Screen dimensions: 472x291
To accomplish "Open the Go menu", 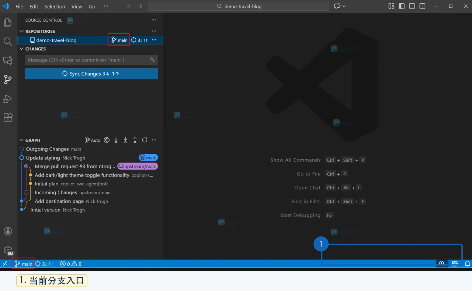I will coord(92,6).
